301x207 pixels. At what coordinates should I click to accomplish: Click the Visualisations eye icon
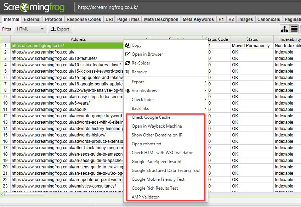pos(127,91)
